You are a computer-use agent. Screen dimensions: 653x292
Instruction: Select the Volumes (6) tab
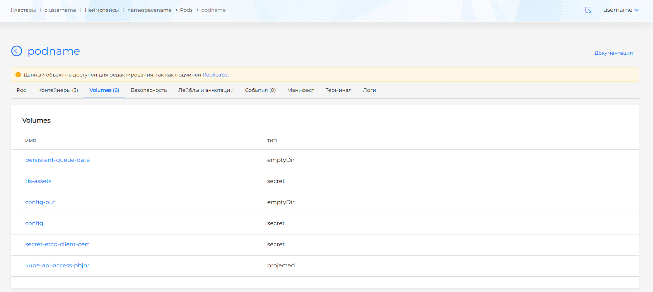(x=104, y=90)
